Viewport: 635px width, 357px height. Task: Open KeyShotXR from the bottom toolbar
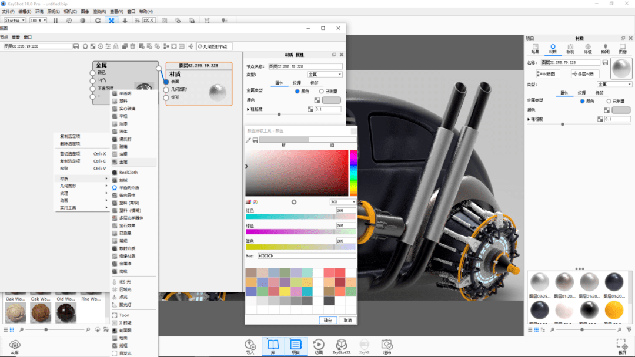pyautogui.click(x=342, y=346)
